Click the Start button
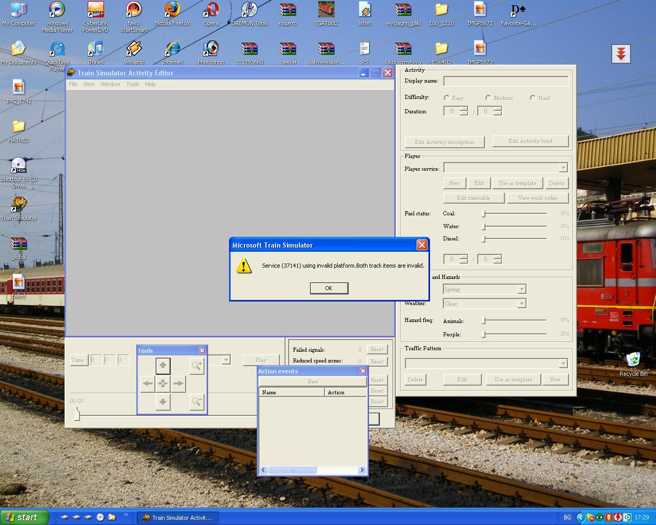 (x=25, y=517)
